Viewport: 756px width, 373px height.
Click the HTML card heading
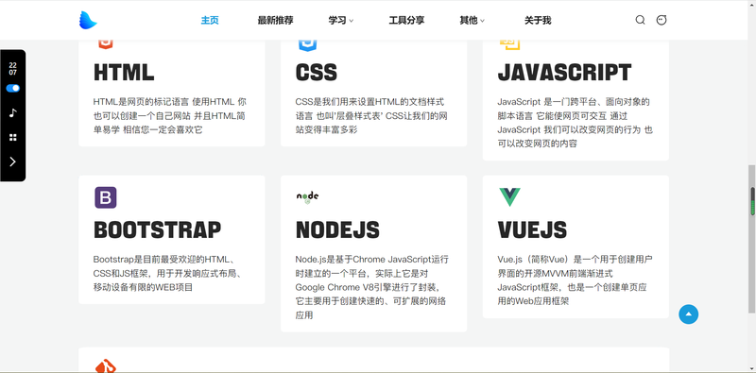124,73
